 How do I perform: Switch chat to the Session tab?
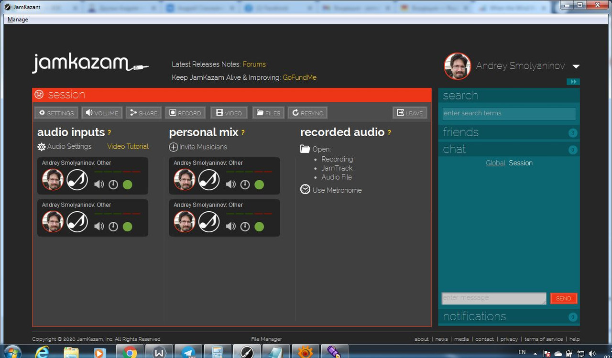(521, 163)
